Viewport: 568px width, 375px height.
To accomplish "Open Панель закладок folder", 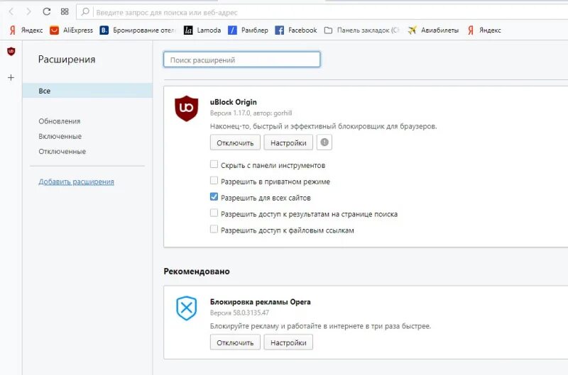I will tap(362, 30).
